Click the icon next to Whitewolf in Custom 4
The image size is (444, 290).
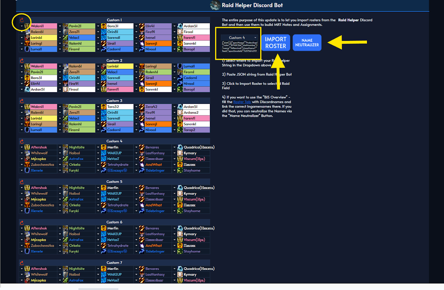pos(27,153)
